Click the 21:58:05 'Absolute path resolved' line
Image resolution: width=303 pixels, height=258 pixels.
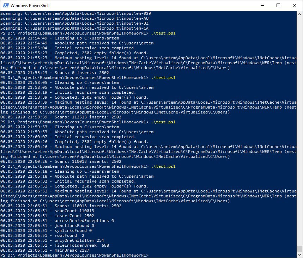point(77,87)
